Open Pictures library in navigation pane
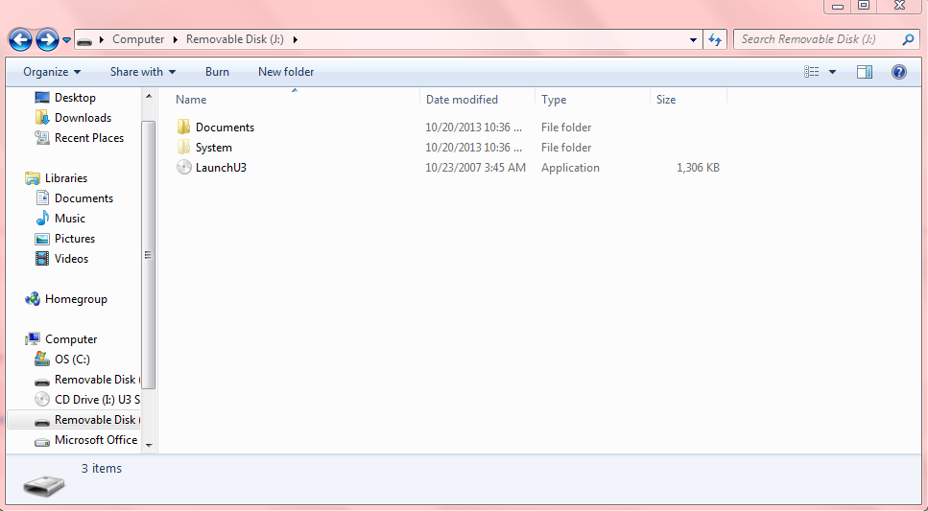 pos(74,239)
